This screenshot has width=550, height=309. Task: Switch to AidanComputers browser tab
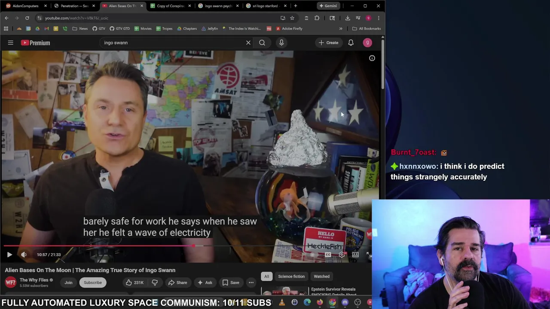point(26,6)
